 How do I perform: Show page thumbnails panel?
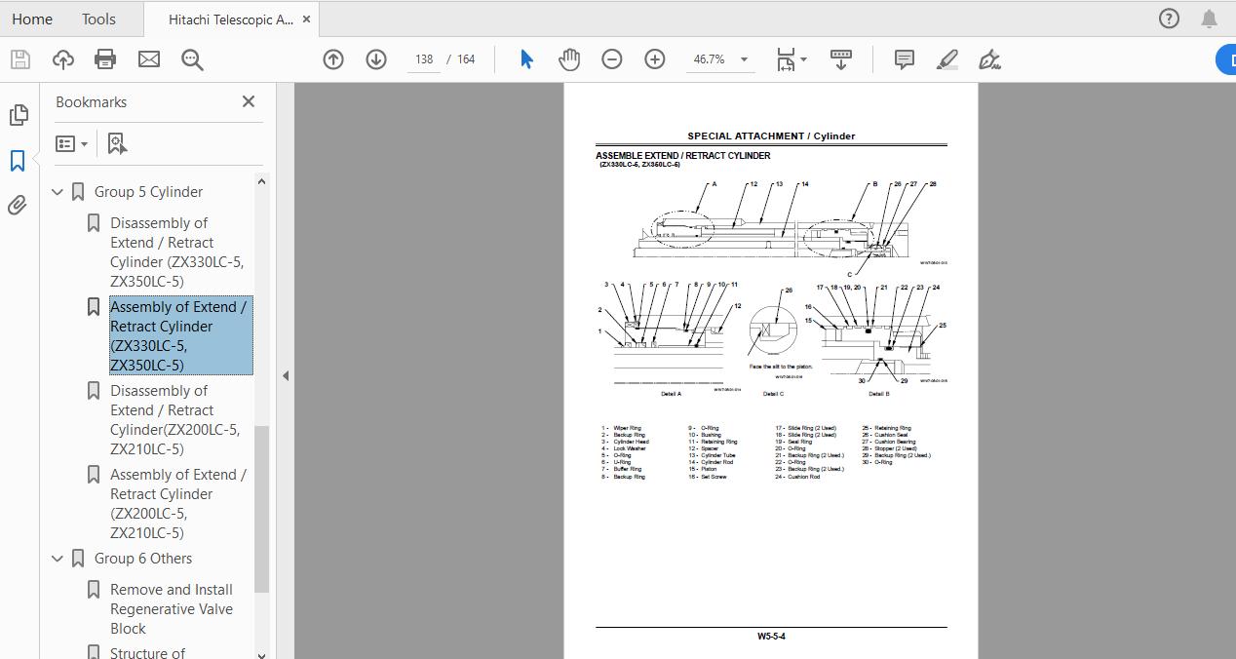click(18, 115)
